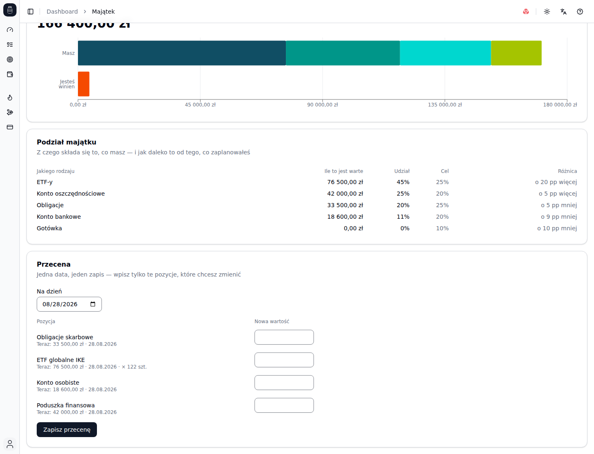Viewport: 594px width, 454px height.
Task: Click the cyan bar segment in chart
Action: pos(445,53)
